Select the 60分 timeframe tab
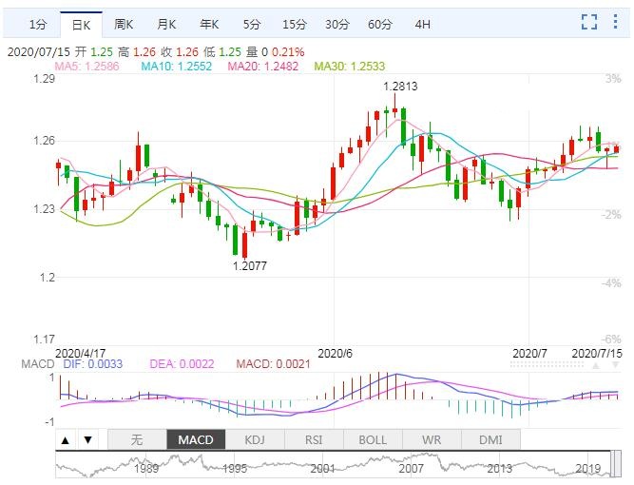Viewport: 634px width, 485px height. [379, 24]
